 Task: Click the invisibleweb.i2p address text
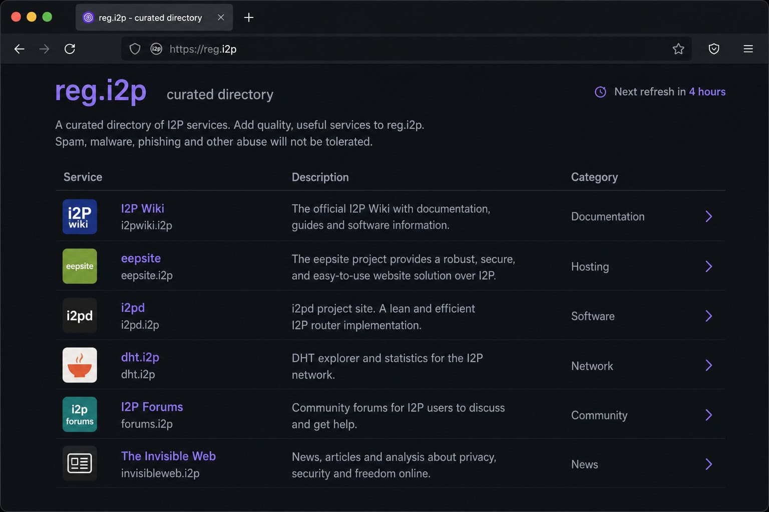[160, 473]
